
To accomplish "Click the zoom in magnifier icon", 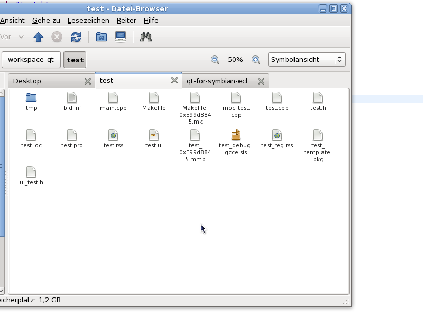I will click(256, 60).
